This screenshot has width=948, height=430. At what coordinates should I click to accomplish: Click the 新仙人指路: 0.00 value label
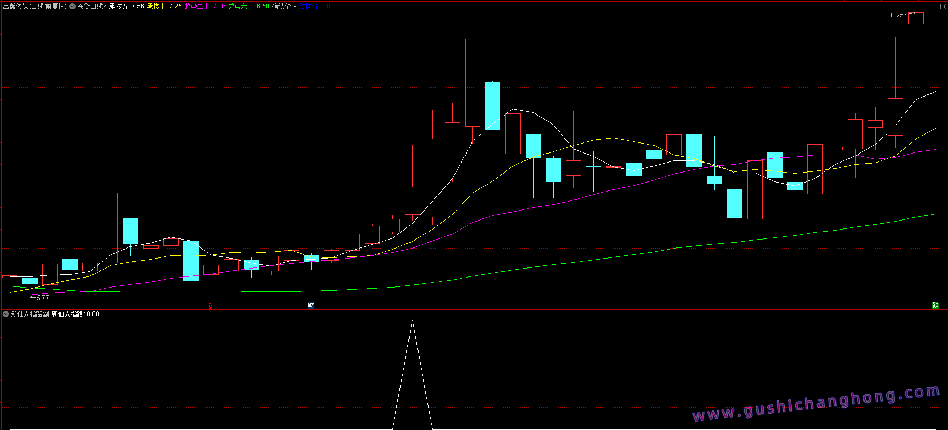[76, 314]
